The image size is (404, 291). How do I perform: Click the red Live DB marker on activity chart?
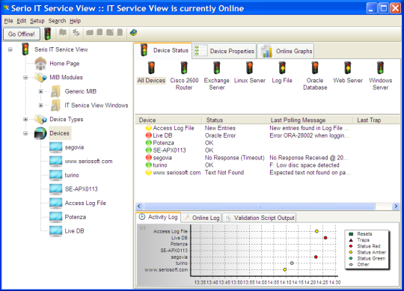325,238
